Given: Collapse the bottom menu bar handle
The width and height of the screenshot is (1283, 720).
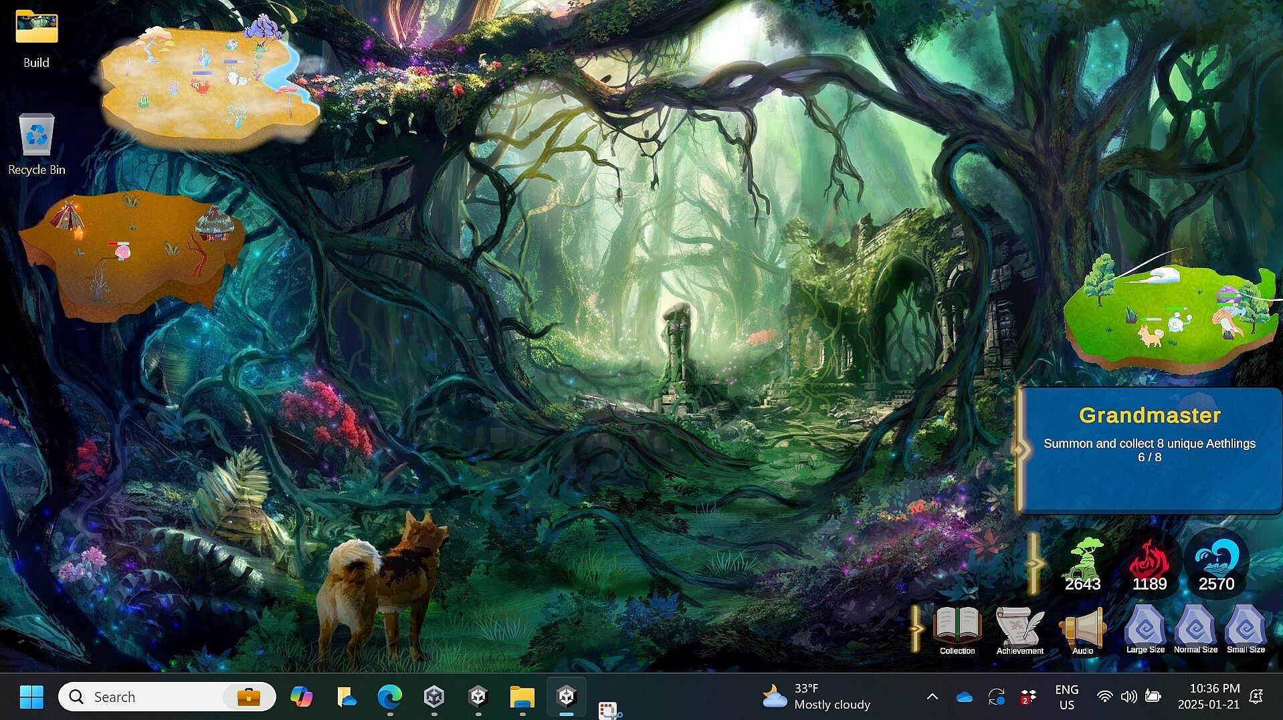Looking at the screenshot, I should pyautogui.click(x=916, y=628).
